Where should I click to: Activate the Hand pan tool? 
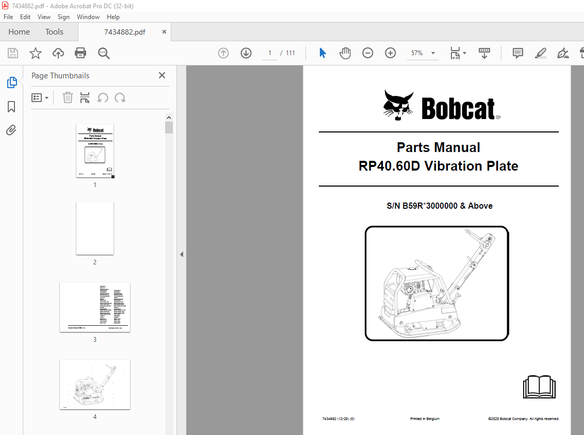click(345, 53)
